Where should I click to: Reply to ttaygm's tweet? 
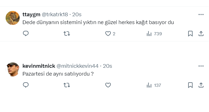pos(26,34)
